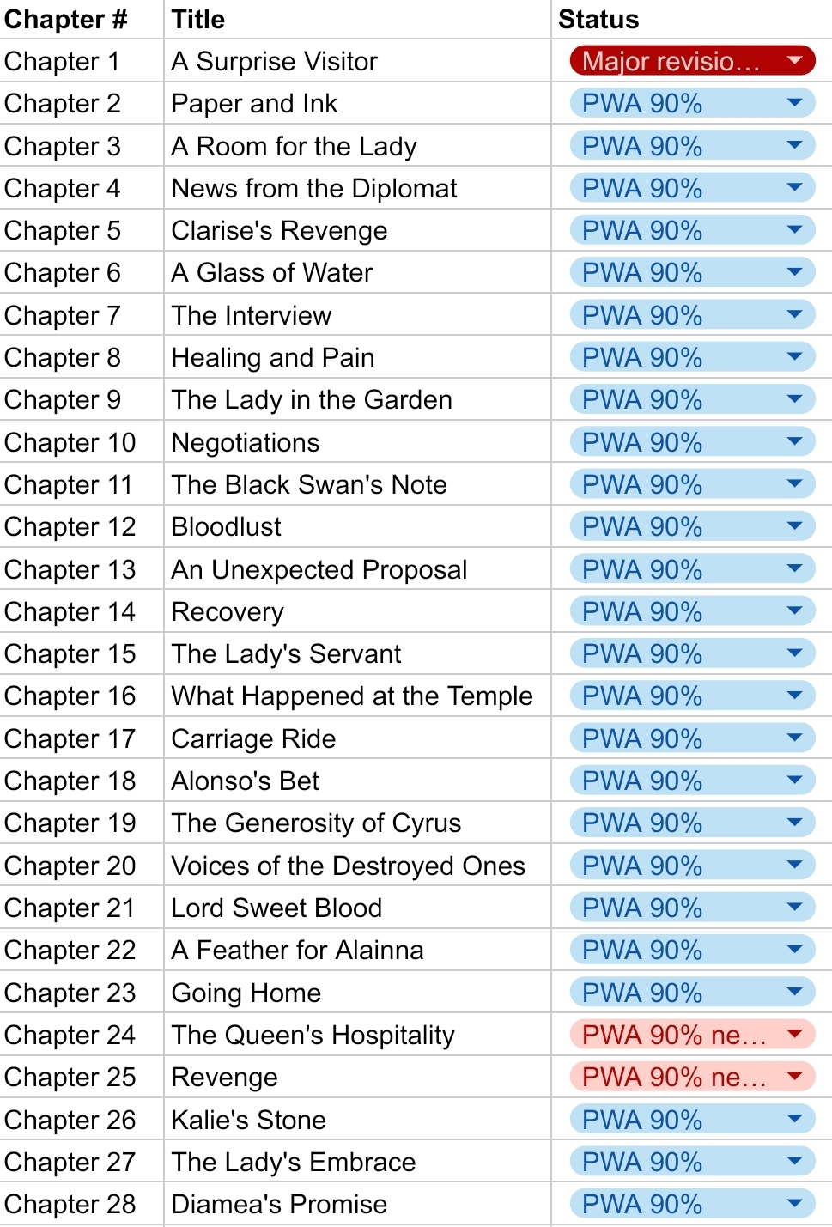Open the Chapter 24 red status dropdown arrow

[x=794, y=1034]
